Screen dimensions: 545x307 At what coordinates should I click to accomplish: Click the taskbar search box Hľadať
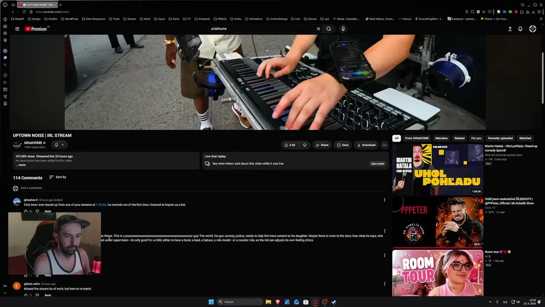point(240,302)
